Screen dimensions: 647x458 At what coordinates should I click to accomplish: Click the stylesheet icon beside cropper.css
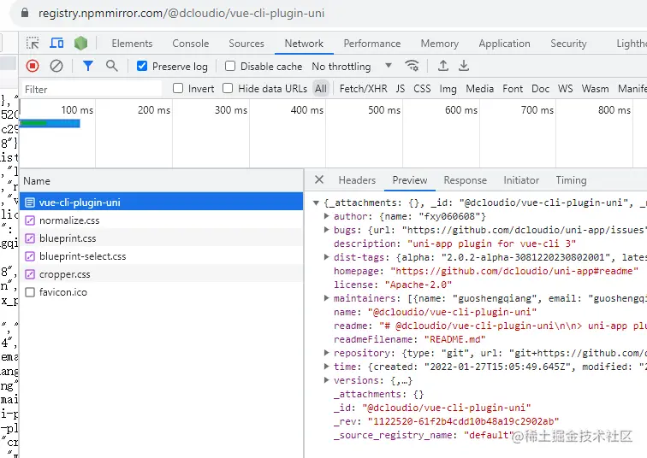30,274
